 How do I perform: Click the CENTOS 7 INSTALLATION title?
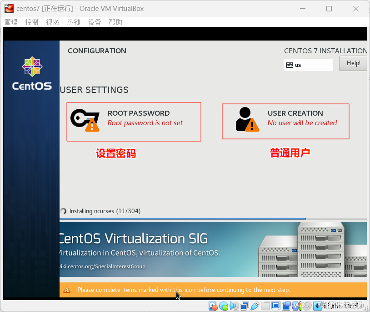(325, 51)
